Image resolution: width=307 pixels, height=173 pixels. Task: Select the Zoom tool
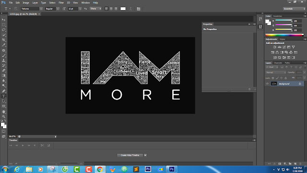3,117
